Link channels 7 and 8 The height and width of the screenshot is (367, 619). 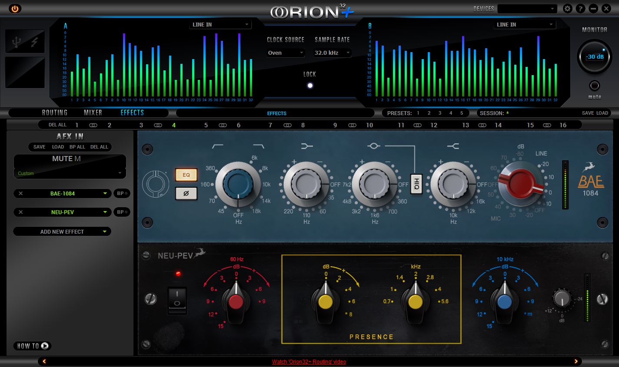click(287, 125)
